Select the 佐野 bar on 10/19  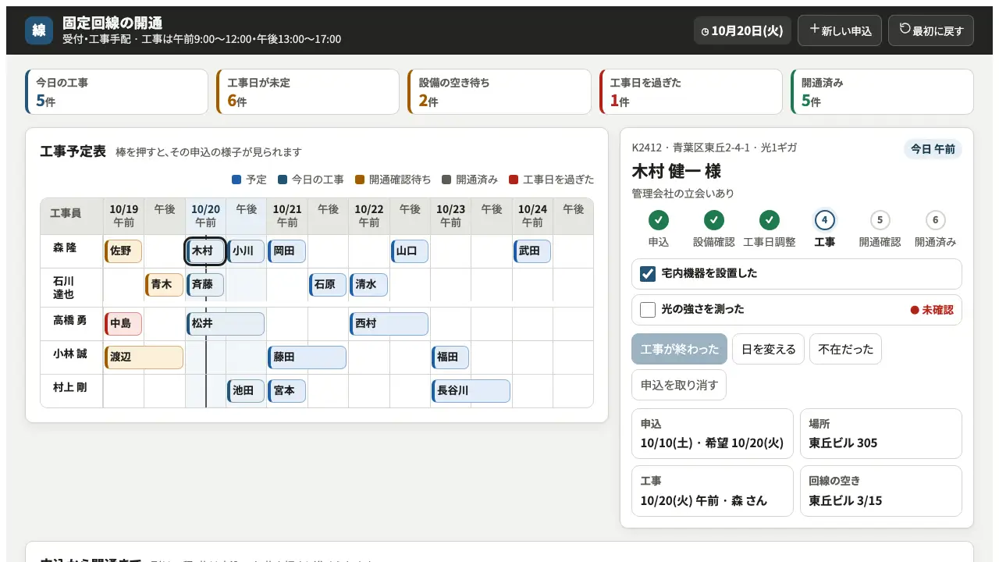(x=123, y=251)
